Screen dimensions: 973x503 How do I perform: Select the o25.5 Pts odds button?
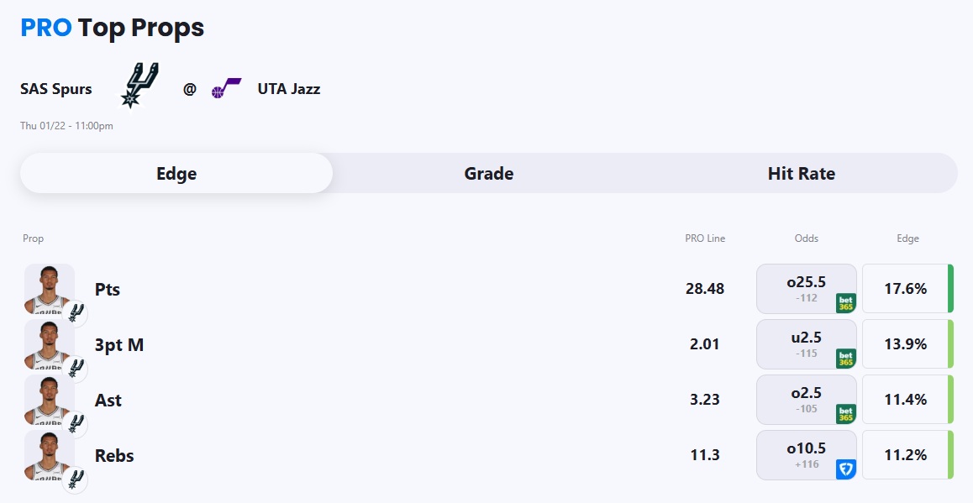tap(806, 289)
